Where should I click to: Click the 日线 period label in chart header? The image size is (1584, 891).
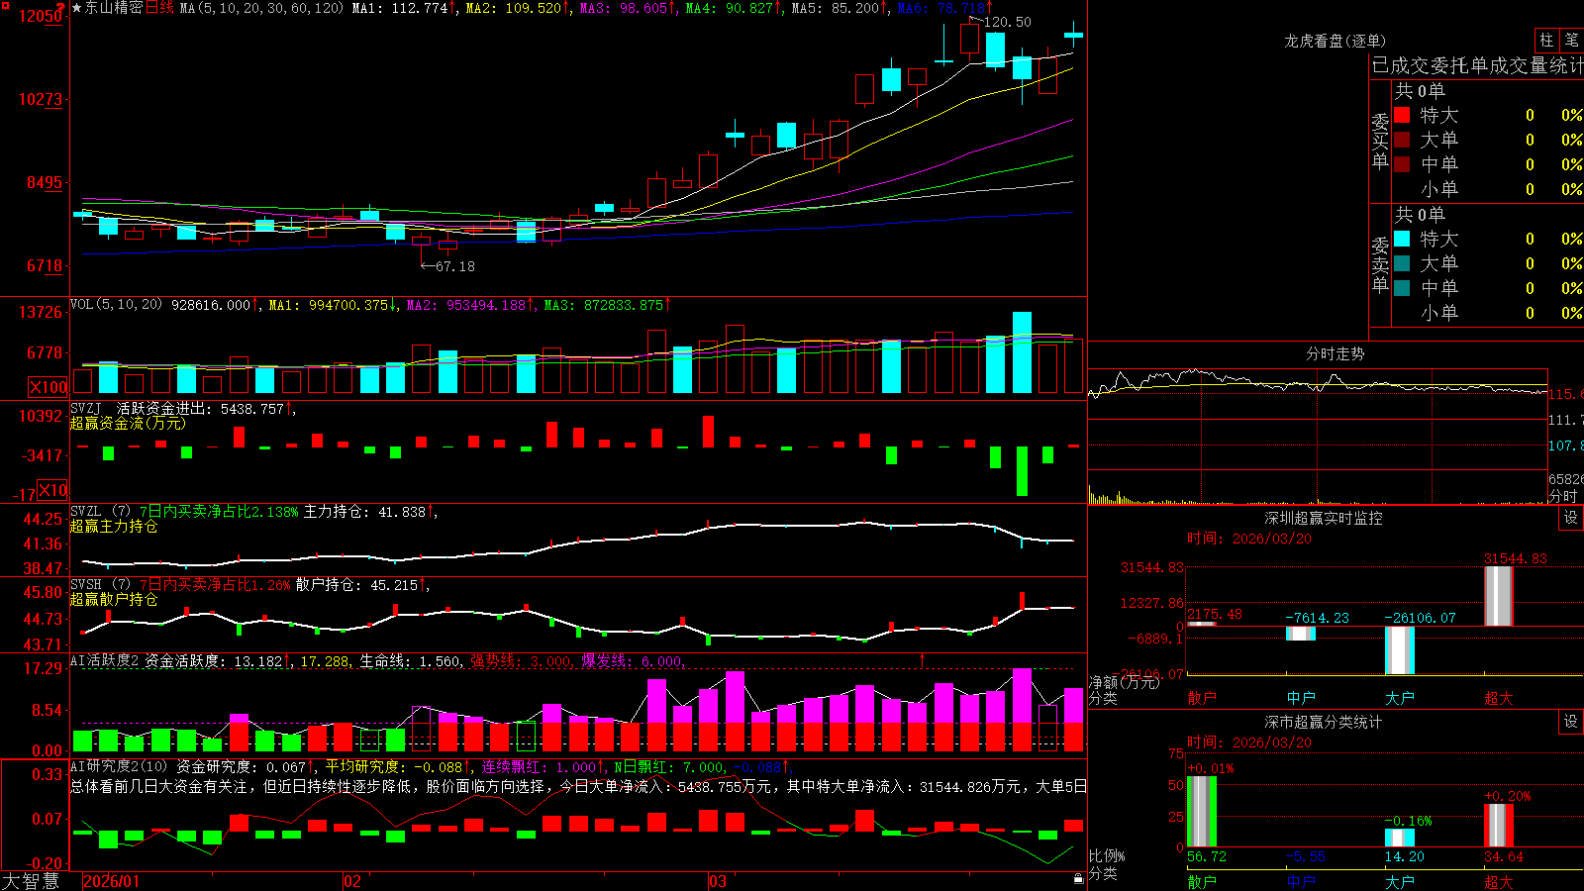point(159,8)
